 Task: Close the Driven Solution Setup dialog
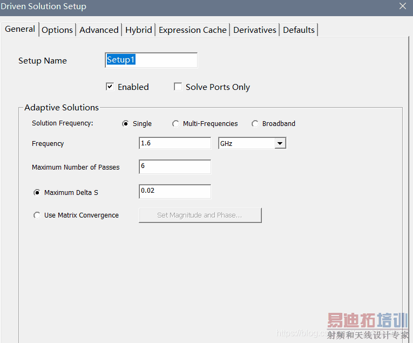point(402,6)
